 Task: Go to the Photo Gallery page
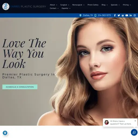point(93,5)
